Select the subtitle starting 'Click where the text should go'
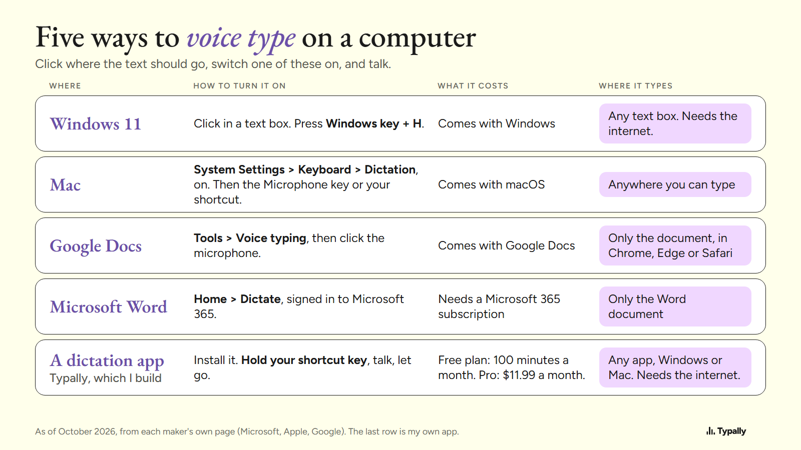The image size is (801, 450). (213, 64)
